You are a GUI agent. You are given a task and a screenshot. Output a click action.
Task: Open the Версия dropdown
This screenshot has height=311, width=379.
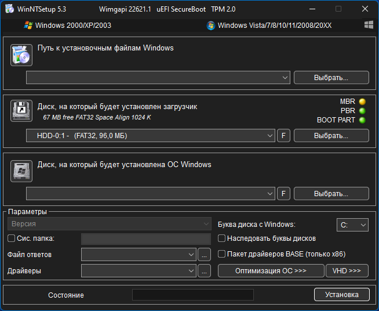(110, 224)
